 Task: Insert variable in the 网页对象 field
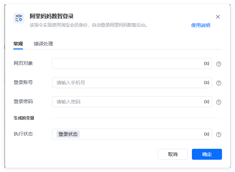click(x=206, y=63)
